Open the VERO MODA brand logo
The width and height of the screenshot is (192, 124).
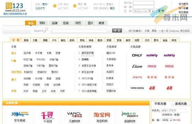(x=137, y=88)
